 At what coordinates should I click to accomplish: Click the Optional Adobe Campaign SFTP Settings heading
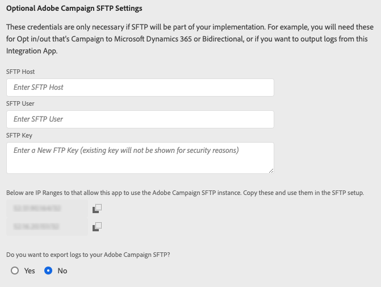click(x=74, y=9)
